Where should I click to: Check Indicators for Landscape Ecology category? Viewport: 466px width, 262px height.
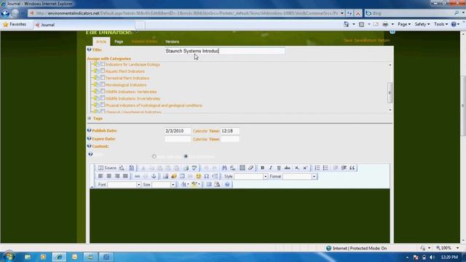click(103, 64)
